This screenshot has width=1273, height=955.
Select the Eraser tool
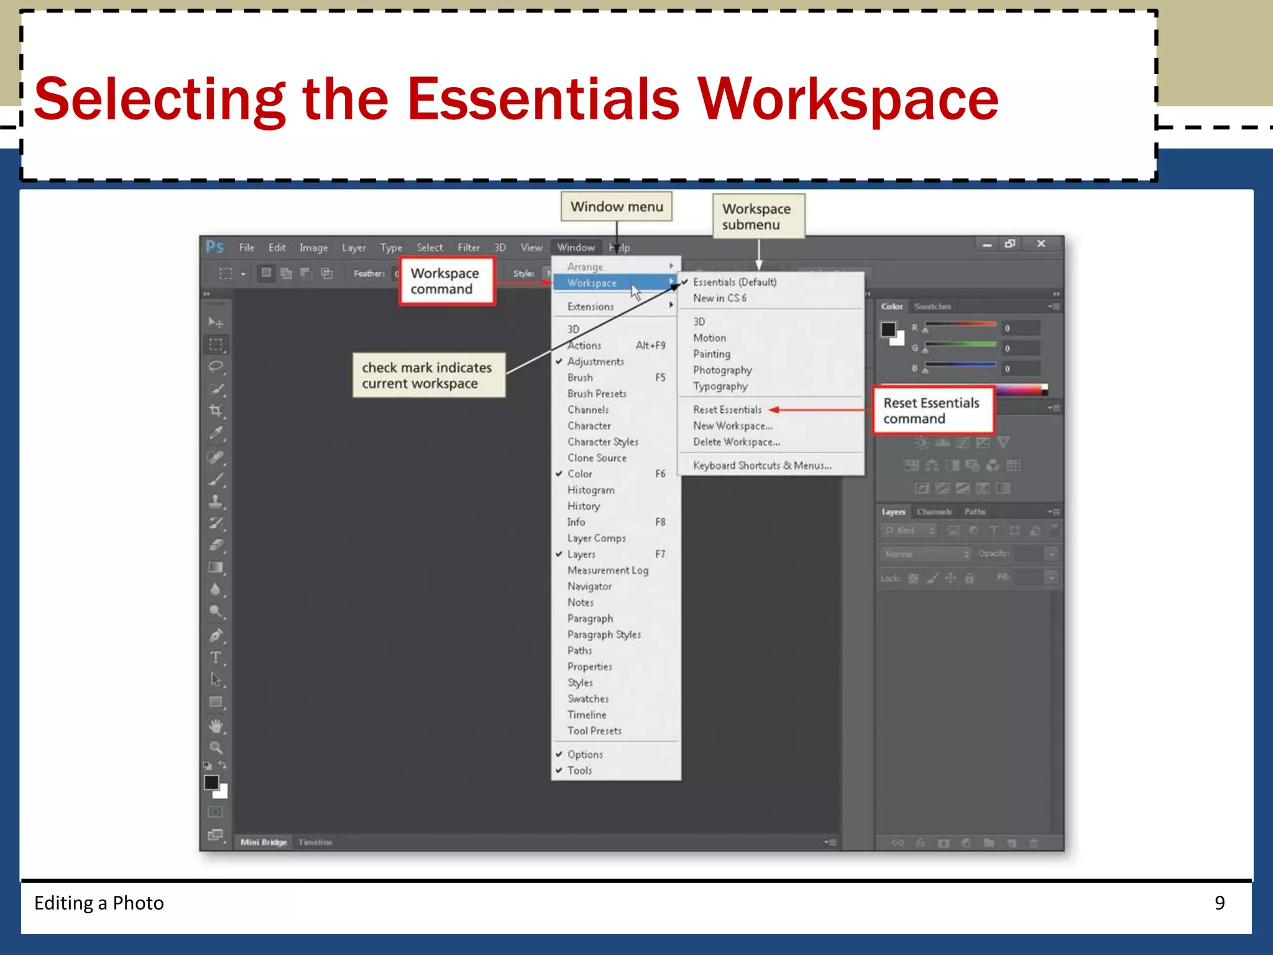[216, 545]
